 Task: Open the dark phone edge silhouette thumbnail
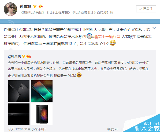pyautogui.click(x=19, y=114)
